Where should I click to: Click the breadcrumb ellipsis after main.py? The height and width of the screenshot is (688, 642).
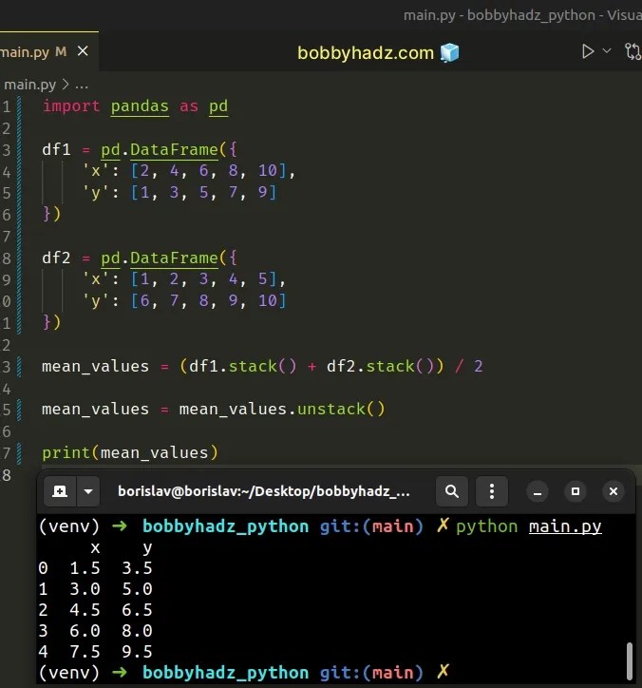pos(82,86)
